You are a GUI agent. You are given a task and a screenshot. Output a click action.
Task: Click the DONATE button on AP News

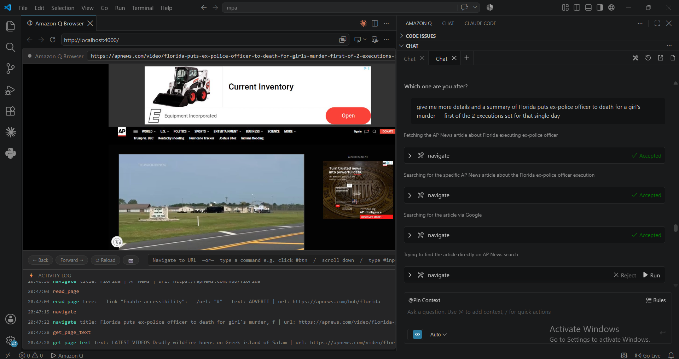click(x=387, y=131)
